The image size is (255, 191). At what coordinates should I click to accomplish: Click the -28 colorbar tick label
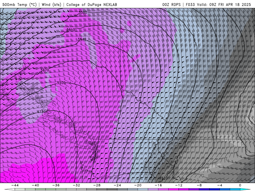pos(97,185)
